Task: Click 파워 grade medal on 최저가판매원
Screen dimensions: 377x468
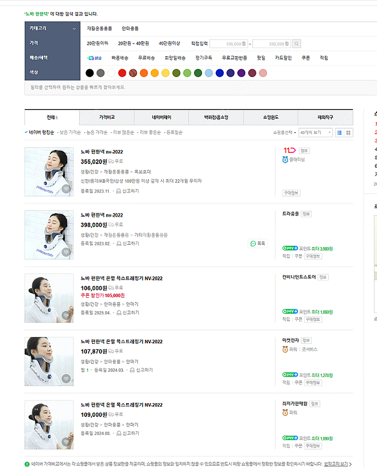Action: tap(285, 413)
